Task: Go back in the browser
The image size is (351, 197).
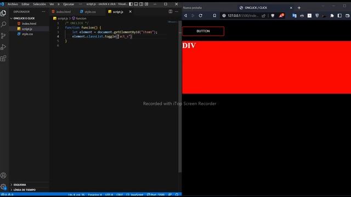Action: coord(185,15)
